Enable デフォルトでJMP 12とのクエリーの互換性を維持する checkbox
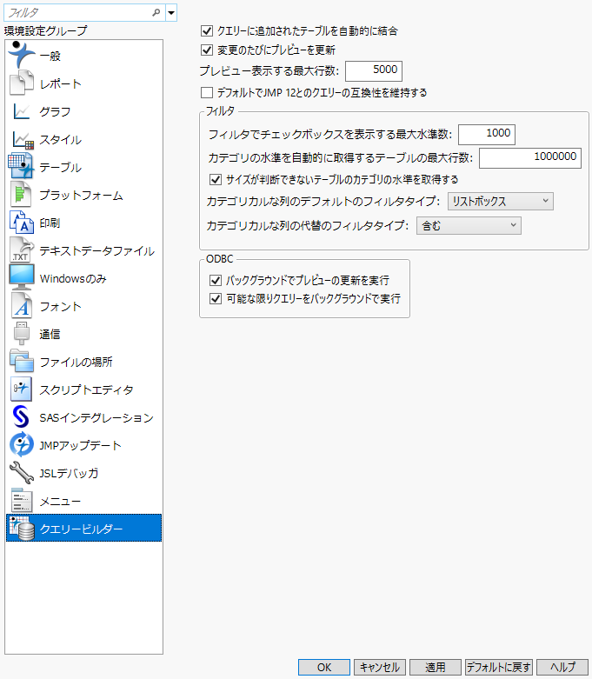 [x=207, y=91]
